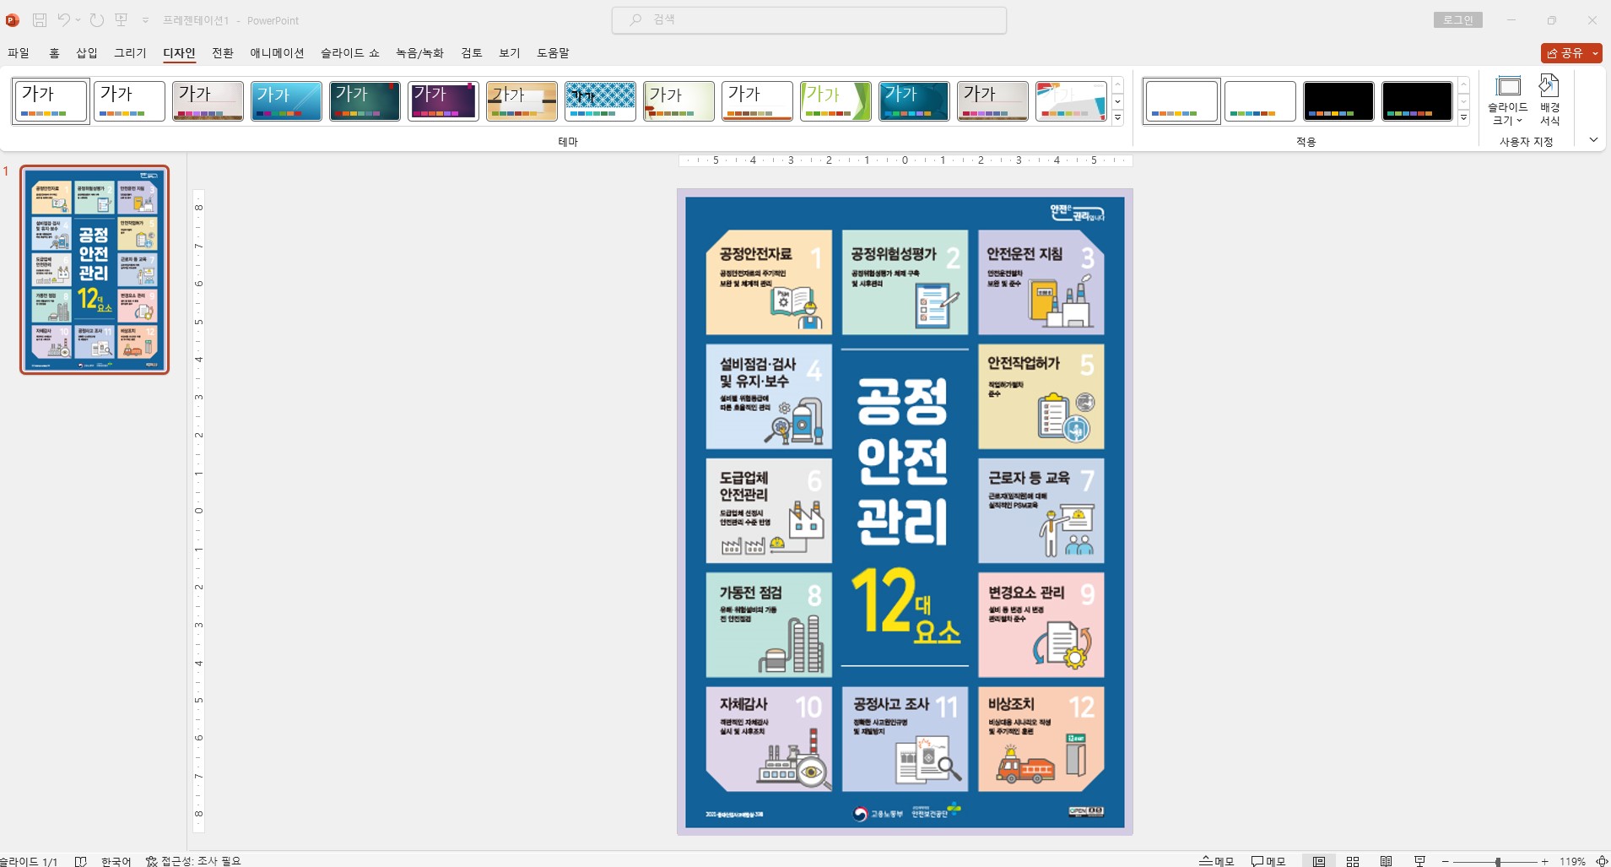The width and height of the screenshot is (1611, 867).
Task: Select the bright blue gradient theme thumbnail
Action: click(x=286, y=101)
